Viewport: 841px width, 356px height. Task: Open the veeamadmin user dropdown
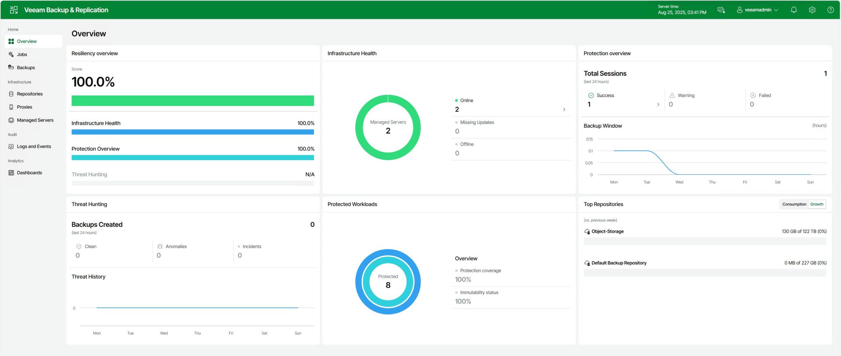click(759, 10)
